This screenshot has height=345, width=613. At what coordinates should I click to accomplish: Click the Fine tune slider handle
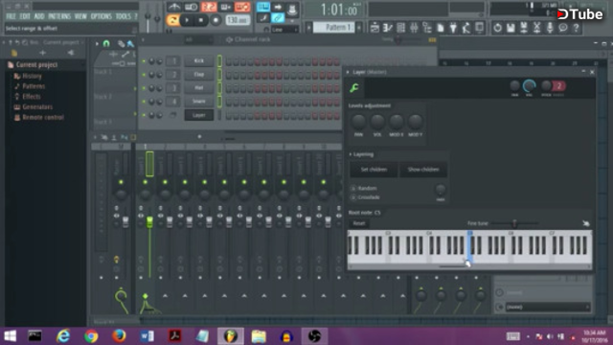(x=514, y=223)
